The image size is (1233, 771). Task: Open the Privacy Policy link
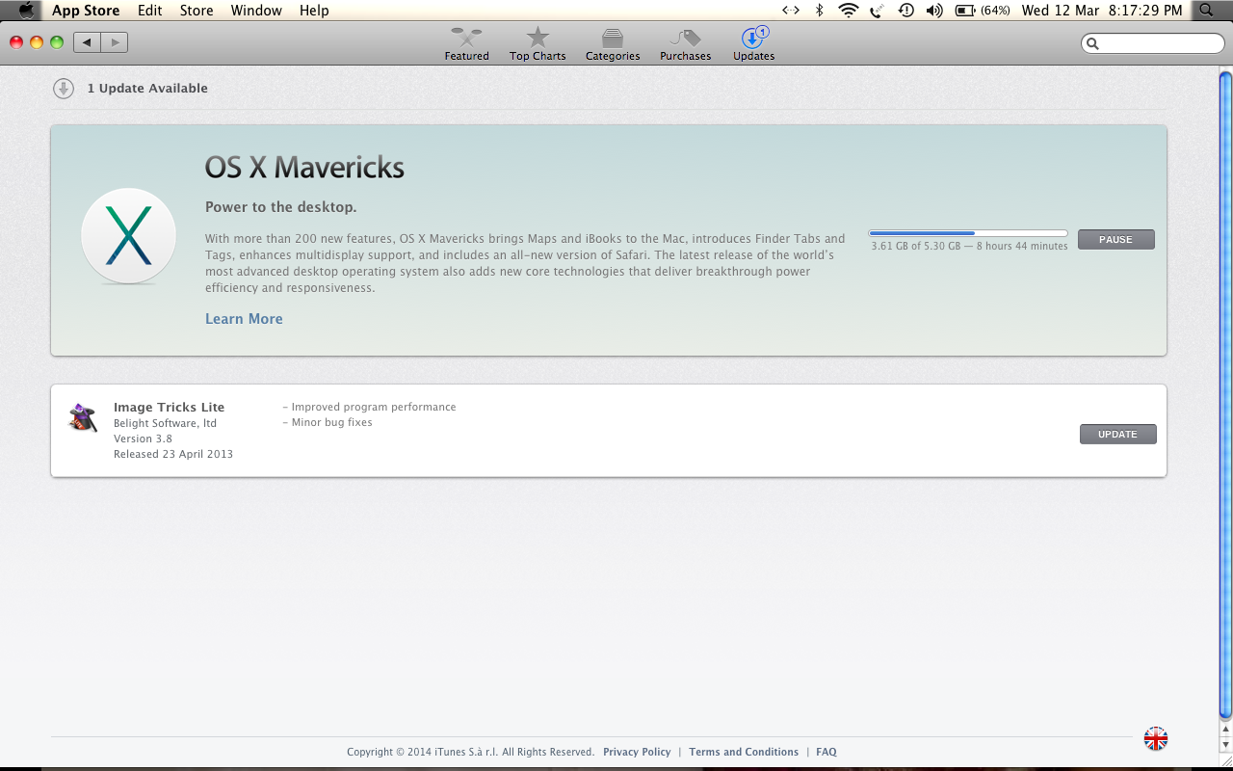pos(637,752)
